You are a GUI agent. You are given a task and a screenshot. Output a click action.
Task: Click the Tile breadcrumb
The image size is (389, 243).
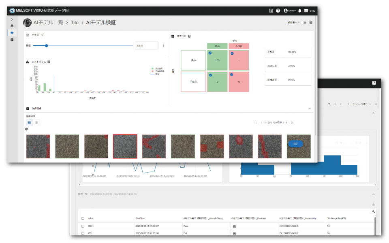coord(75,23)
